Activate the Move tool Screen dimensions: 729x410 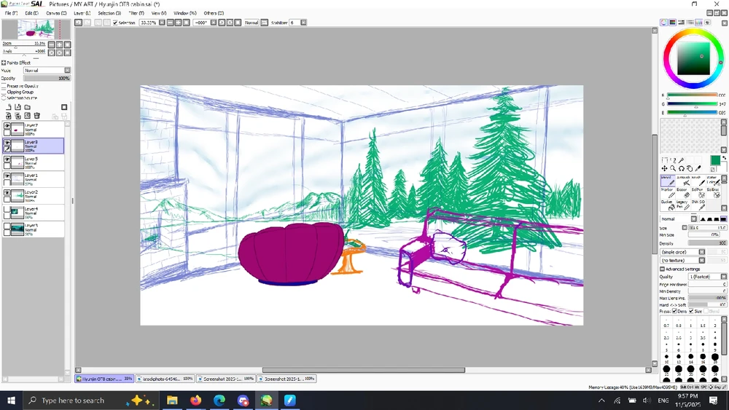[665, 169]
